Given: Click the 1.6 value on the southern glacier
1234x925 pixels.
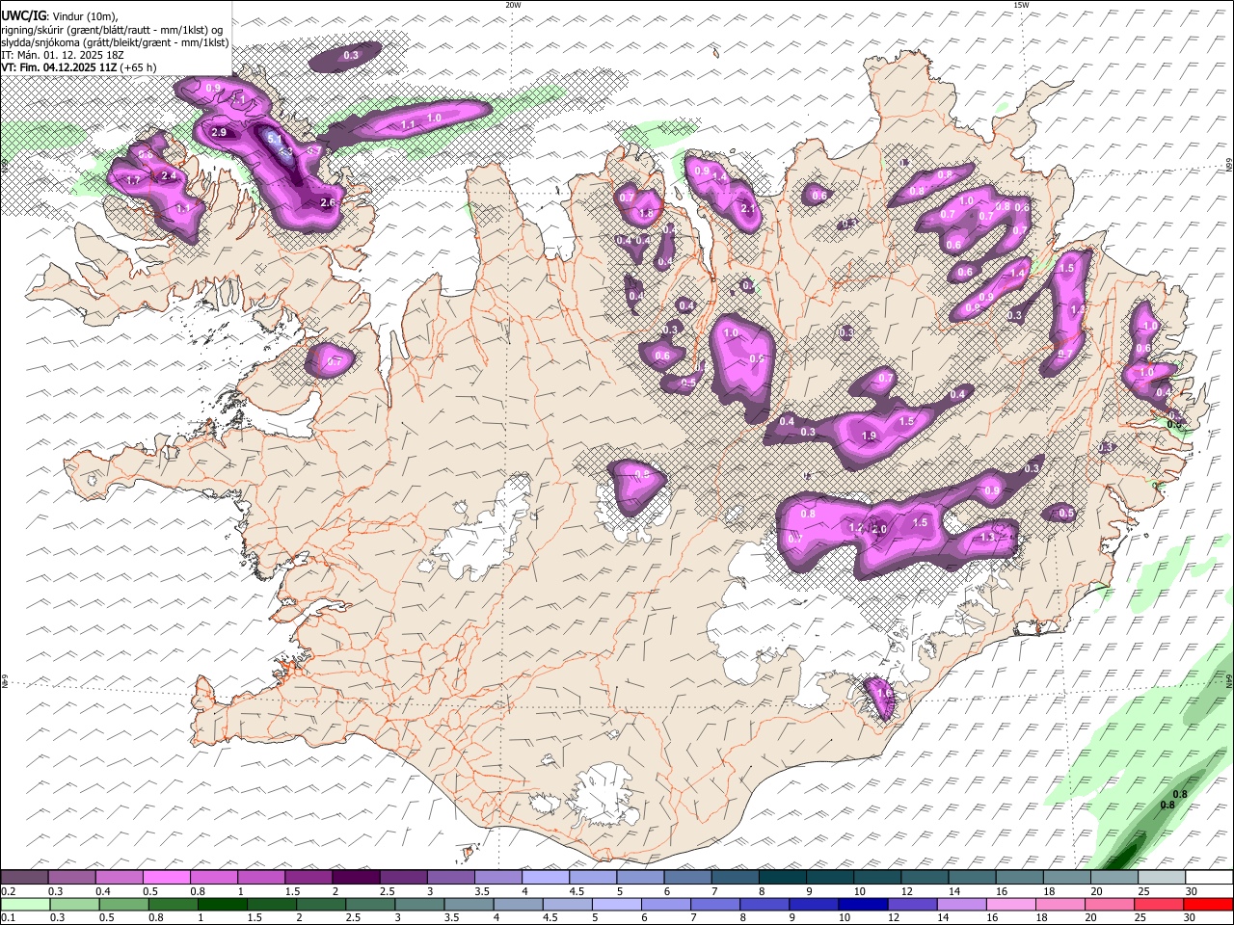Looking at the screenshot, I should coord(884,694).
